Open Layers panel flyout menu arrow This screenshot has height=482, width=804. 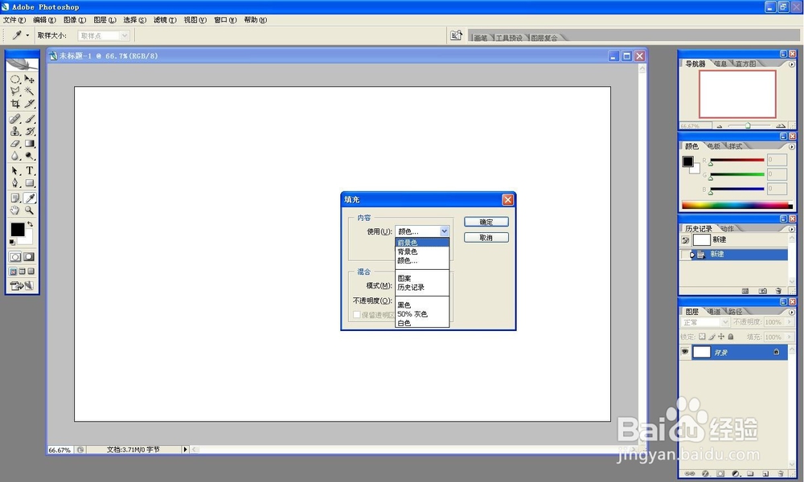pyautogui.click(x=792, y=312)
